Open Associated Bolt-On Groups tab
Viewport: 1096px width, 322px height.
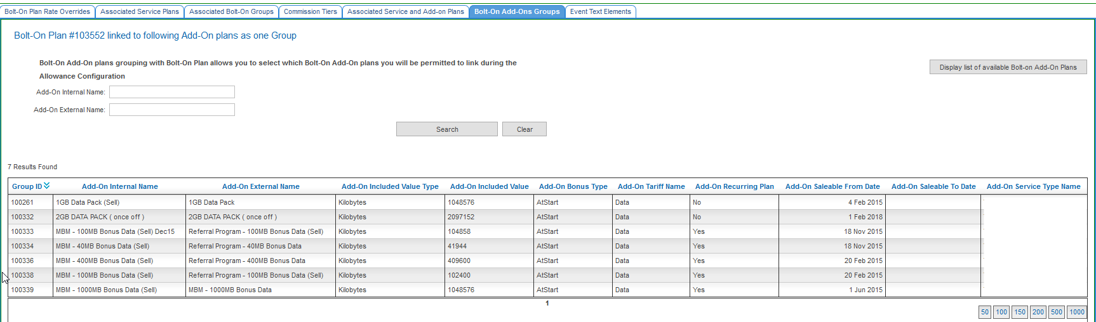point(231,11)
